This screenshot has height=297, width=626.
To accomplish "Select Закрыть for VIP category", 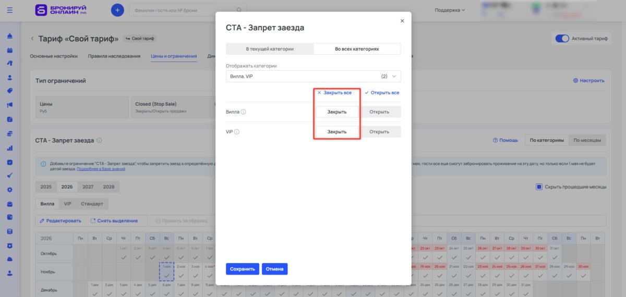I will (337, 132).
